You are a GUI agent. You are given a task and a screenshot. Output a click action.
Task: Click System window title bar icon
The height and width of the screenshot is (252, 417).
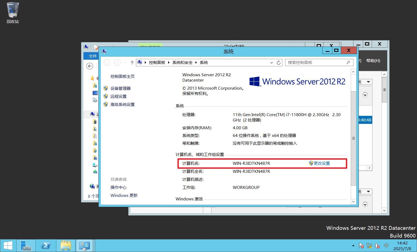104,51
